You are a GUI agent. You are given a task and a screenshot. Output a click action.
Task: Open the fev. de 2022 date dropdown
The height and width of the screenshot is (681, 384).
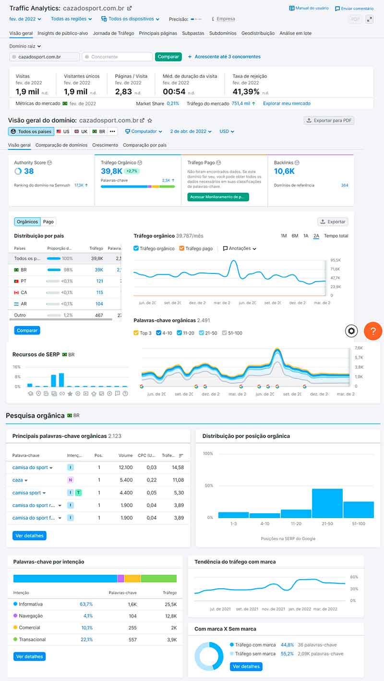25,19
